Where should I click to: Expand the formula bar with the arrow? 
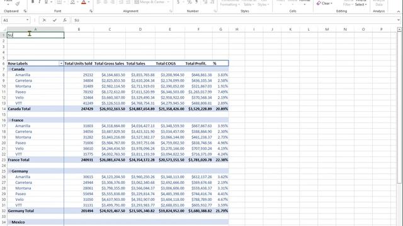tap(399, 20)
